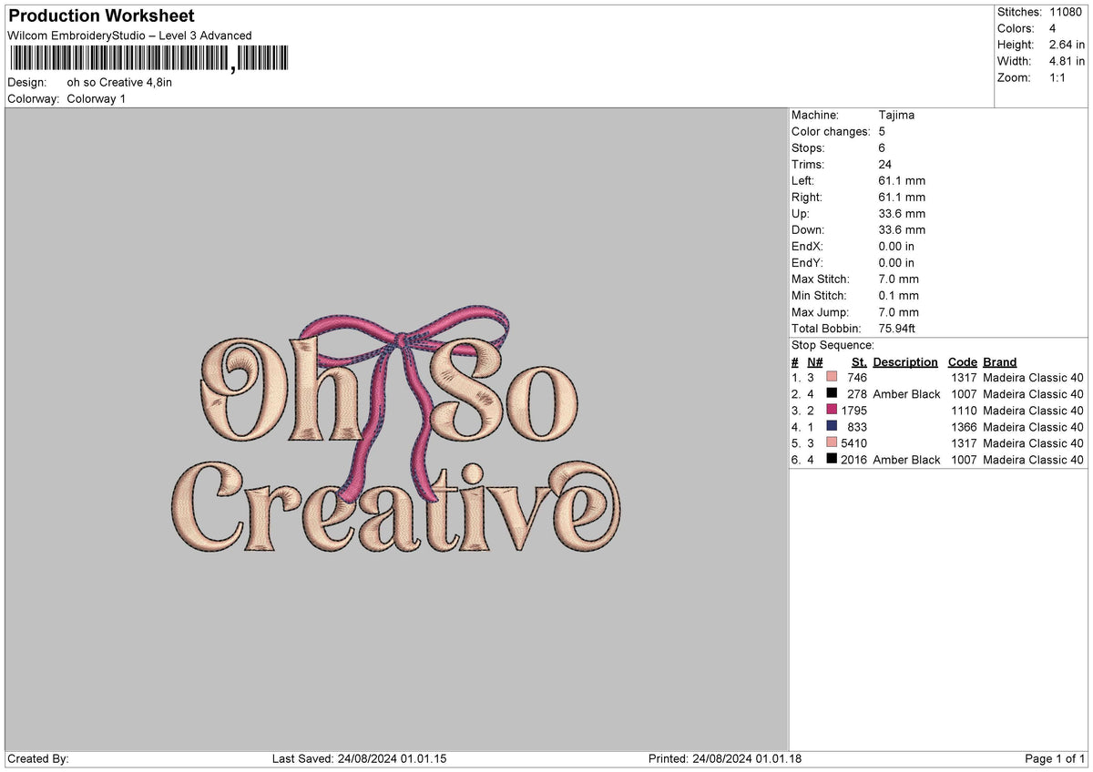1093x772 pixels.
Task: Click the Left value '61.1 mm'
Action: click(902, 180)
